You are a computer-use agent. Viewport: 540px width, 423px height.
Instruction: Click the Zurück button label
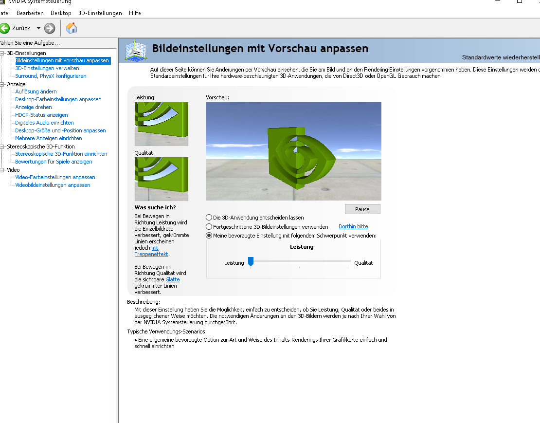click(21, 28)
